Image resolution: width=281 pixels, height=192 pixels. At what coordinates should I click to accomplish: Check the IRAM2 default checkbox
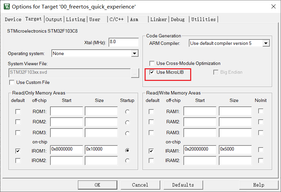(151, 160)
